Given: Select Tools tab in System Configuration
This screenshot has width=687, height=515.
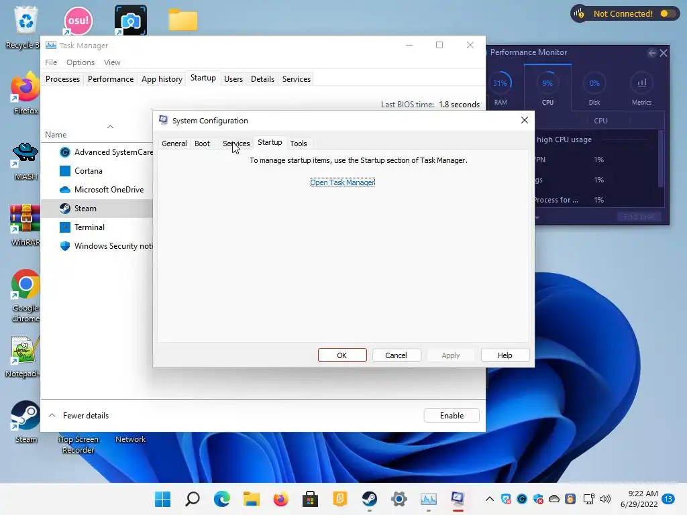Looking at the screenshot, I should 299,144.
